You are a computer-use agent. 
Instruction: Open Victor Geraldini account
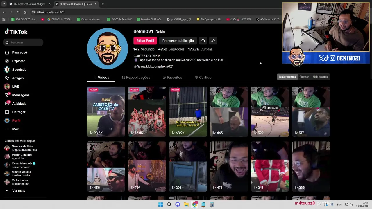(18, 156)
